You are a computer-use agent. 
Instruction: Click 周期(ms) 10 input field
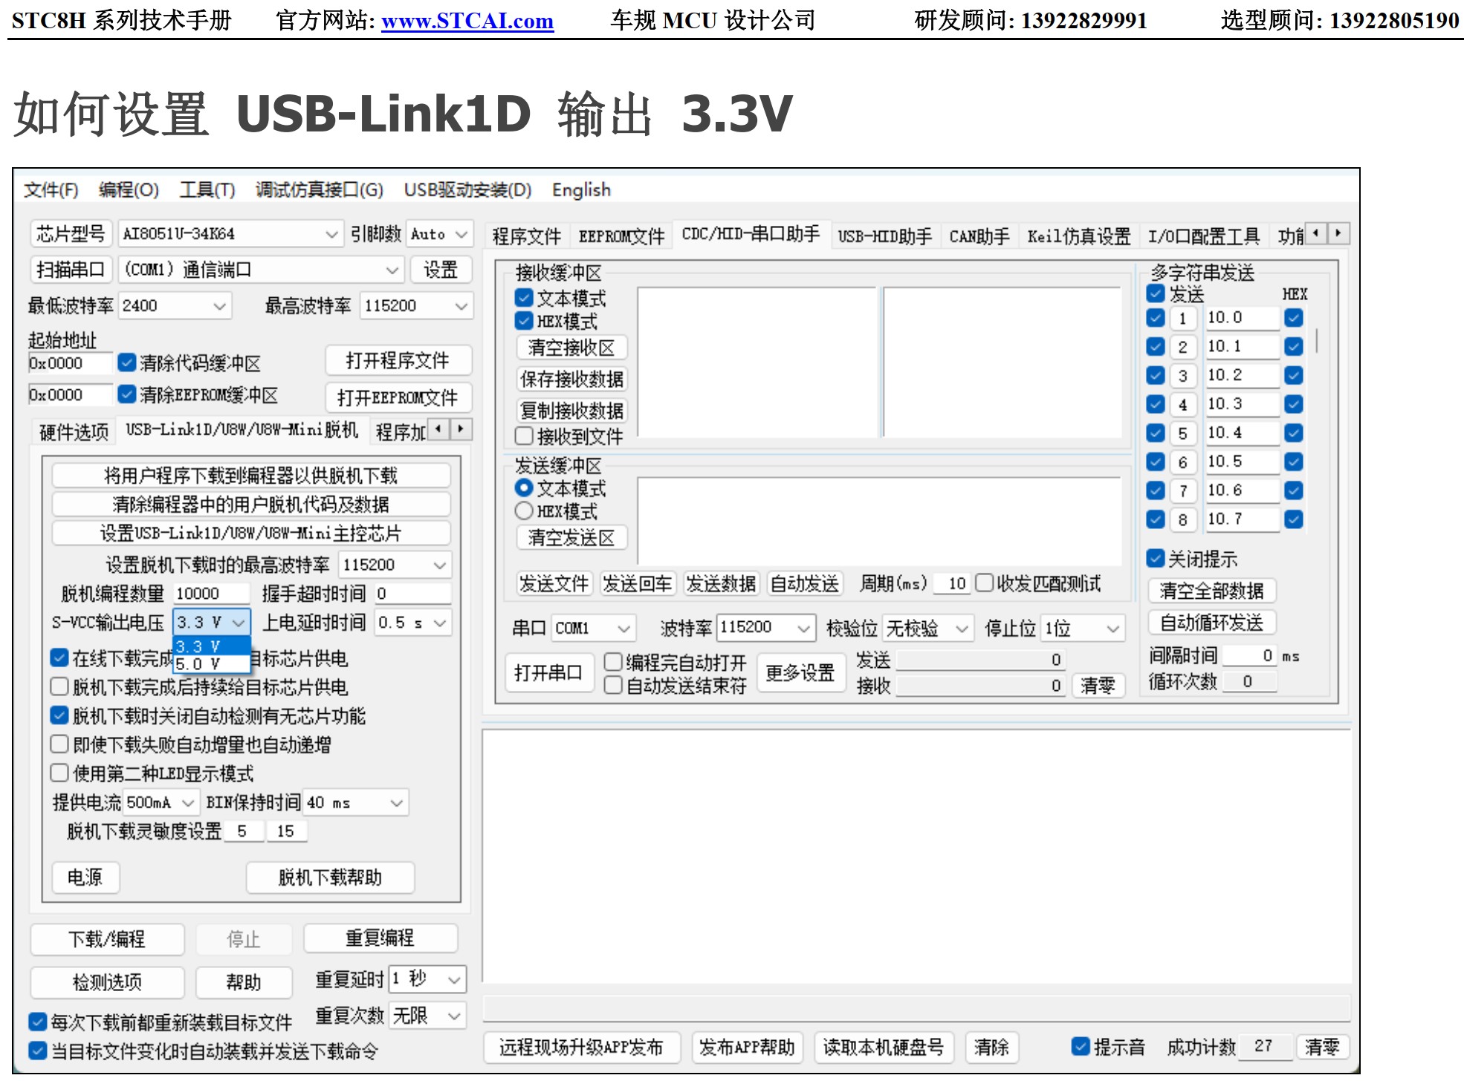click(950, 583)
